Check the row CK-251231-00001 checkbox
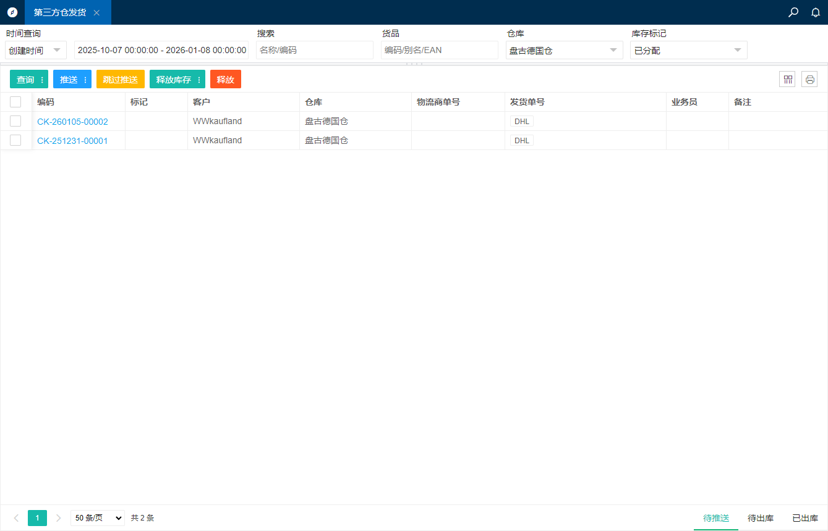828x531 pixels. pos(15,140)
